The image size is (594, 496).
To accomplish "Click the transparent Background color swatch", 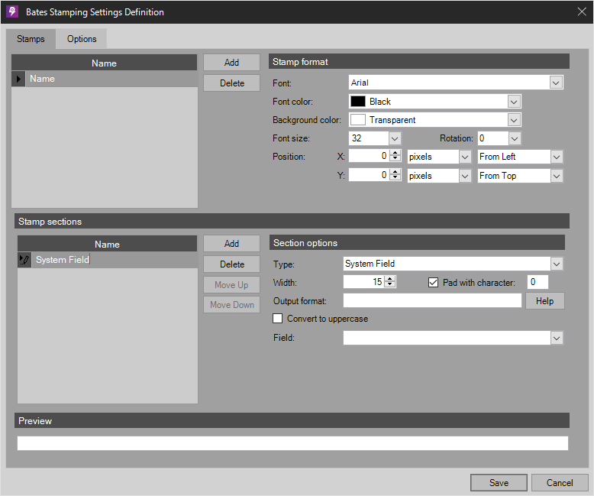I will 358,120.
